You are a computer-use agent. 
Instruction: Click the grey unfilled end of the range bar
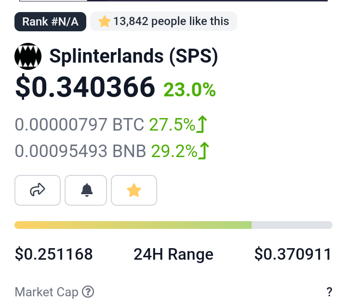pos(292,225)
